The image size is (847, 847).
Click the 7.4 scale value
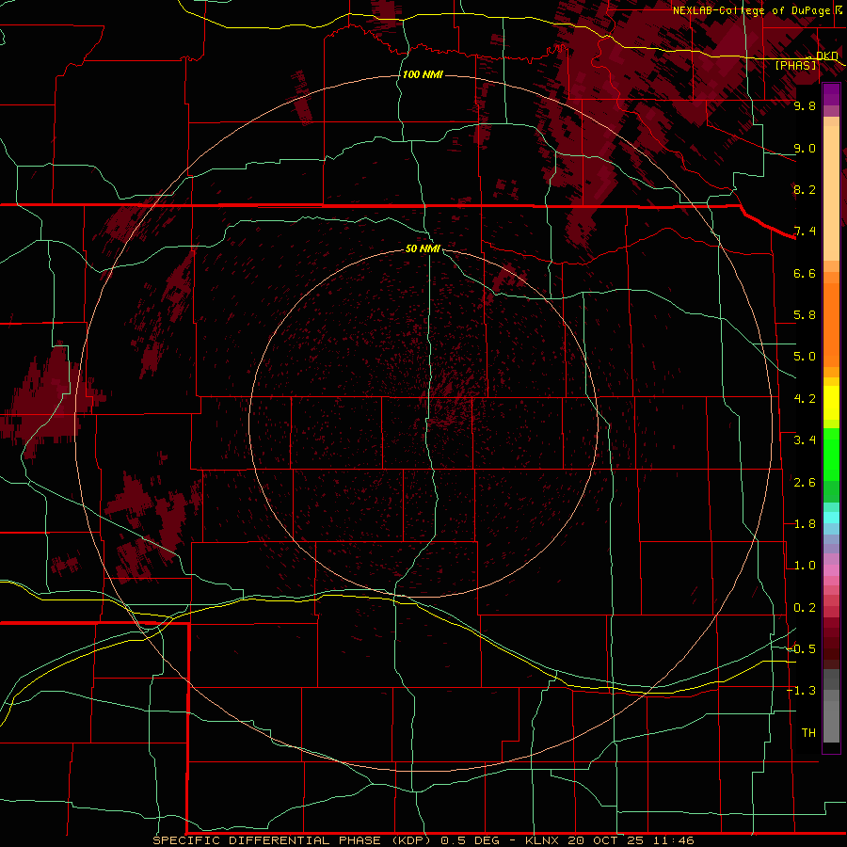[x=805, y=232]
